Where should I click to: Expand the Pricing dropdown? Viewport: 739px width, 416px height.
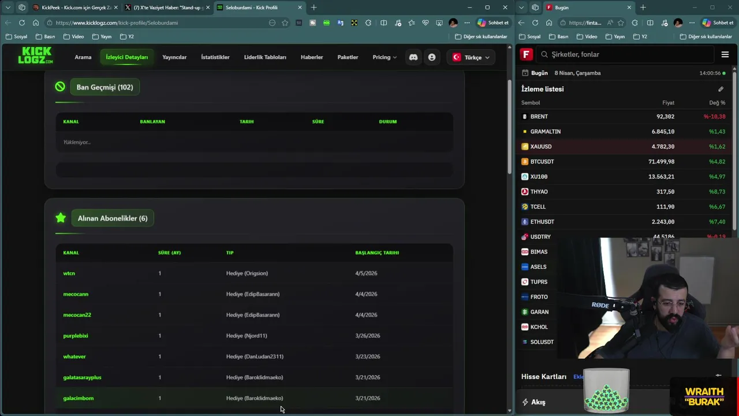click(x=385, y=57)
